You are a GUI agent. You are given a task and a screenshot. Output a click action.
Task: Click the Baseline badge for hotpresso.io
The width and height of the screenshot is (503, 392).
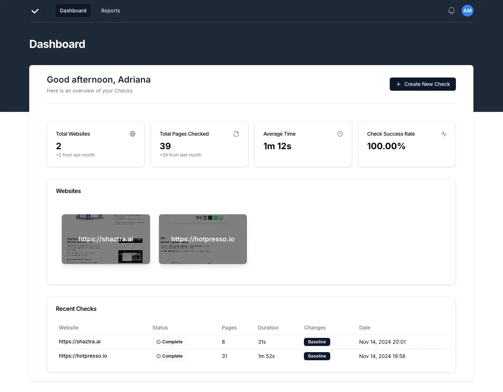[x=317, y=356]
